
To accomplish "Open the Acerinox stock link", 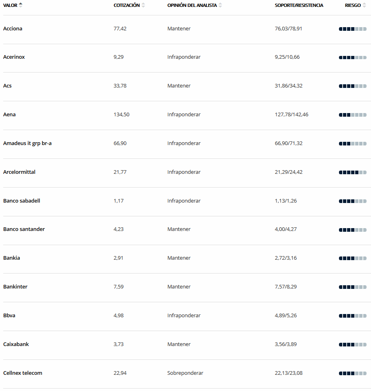I will [14, 57].
